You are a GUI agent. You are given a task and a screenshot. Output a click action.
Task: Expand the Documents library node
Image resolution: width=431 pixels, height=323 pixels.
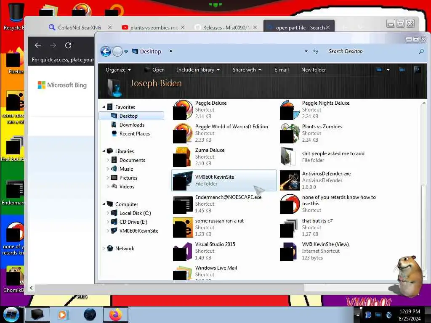108,160
